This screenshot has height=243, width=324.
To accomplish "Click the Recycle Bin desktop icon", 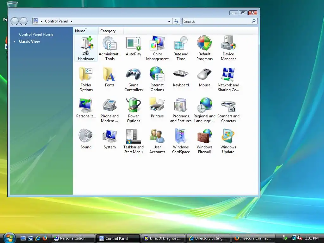I will click(12, 4).
